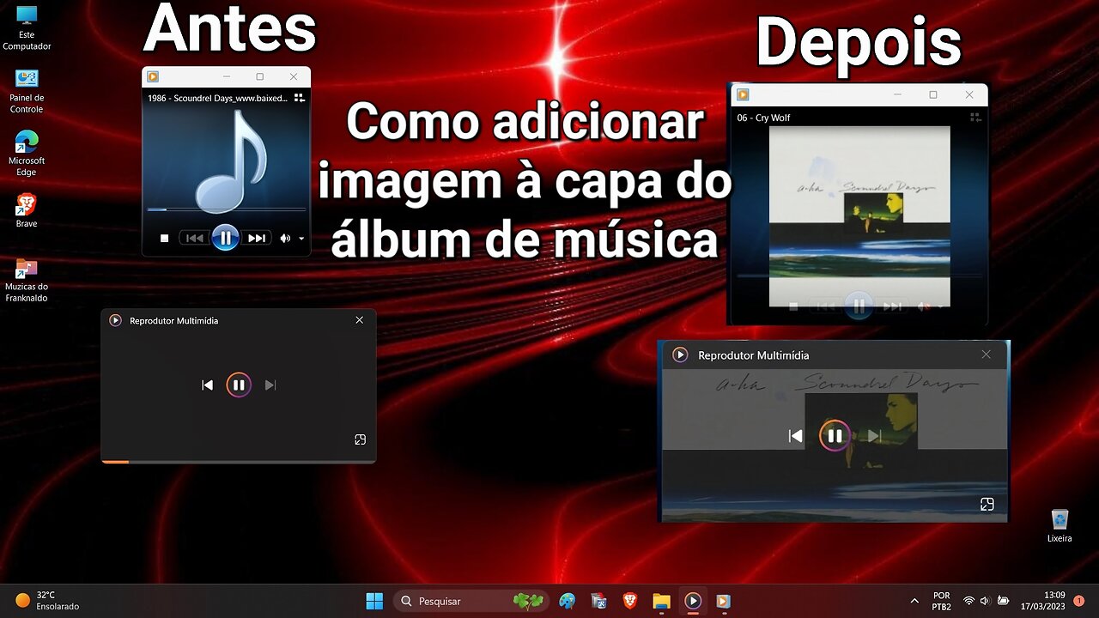Click the stop button in the 1986 - Scoundrel Days player
The image size is (1099, 618).
(x=164, y=238)
